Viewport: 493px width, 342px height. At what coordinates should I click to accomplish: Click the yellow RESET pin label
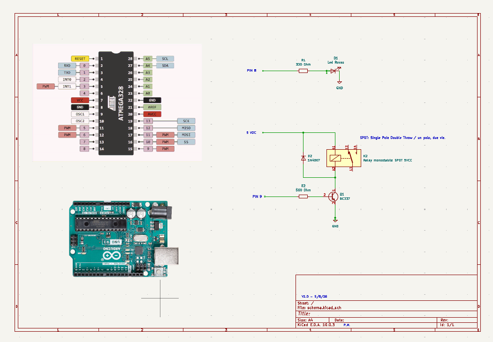click(80, 58)
